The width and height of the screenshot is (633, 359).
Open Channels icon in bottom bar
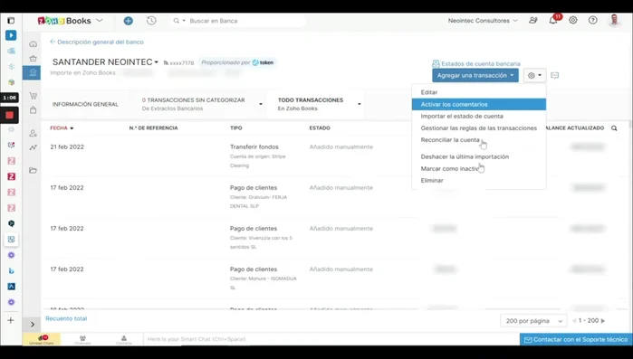[82, 339]
